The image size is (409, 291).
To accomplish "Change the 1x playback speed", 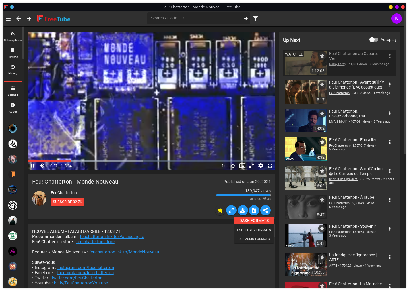I will pos(224,166).
